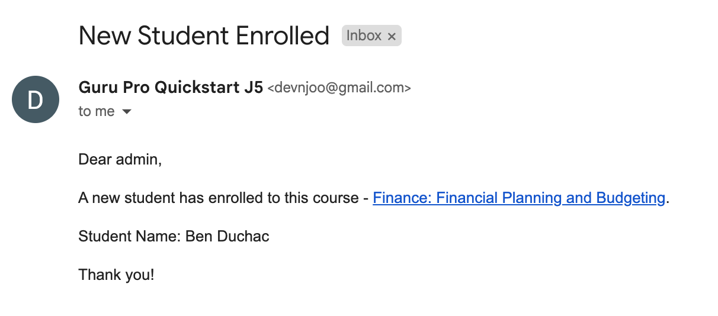Click the student name "Ben Duchac"
This screenshot has width=718, height=316.
(x=227, y=237)
